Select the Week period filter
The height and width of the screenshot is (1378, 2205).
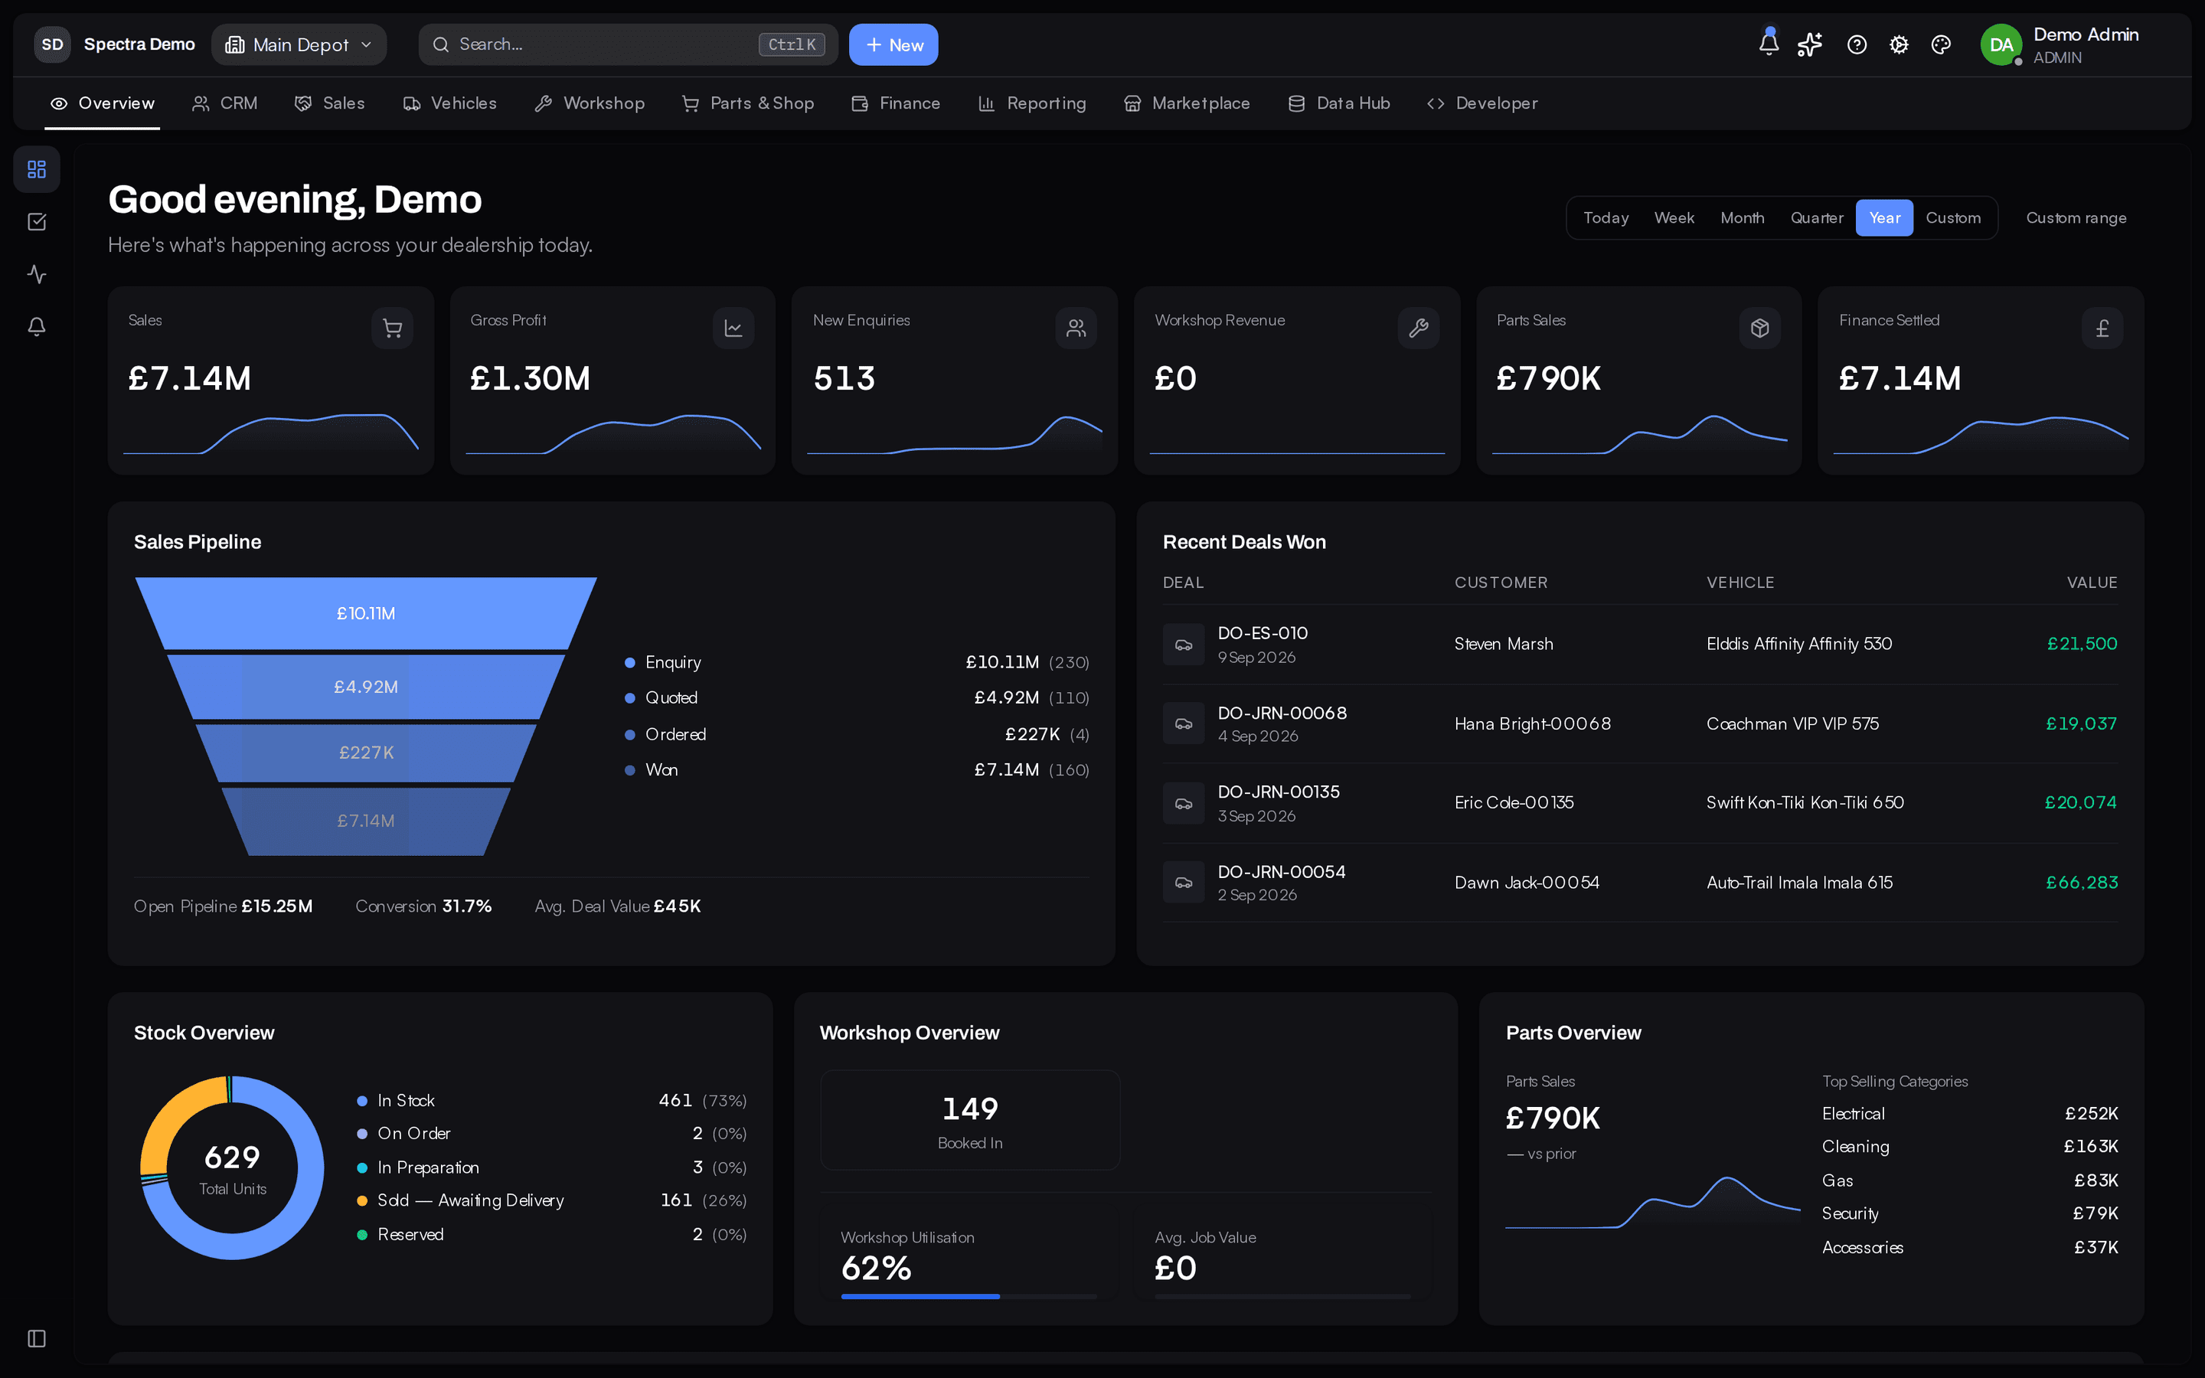[x=1674, y=218]
